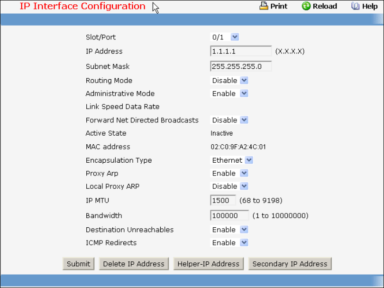This screenshot has width=384, height=288.
Task: Click the IP Address input field
Action: (x=241, y=51)
